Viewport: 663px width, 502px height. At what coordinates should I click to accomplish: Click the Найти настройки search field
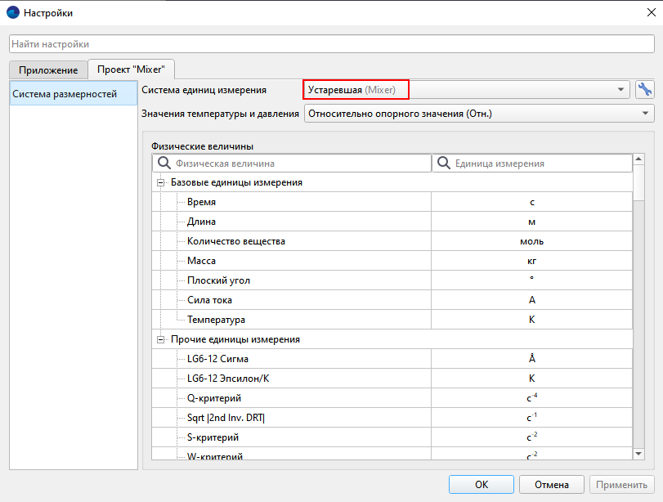coord(331,43)
